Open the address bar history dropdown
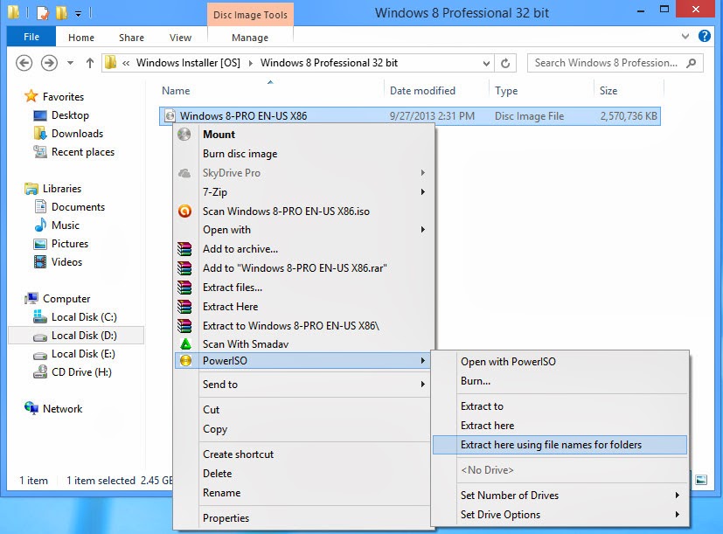 click(486, 63)
